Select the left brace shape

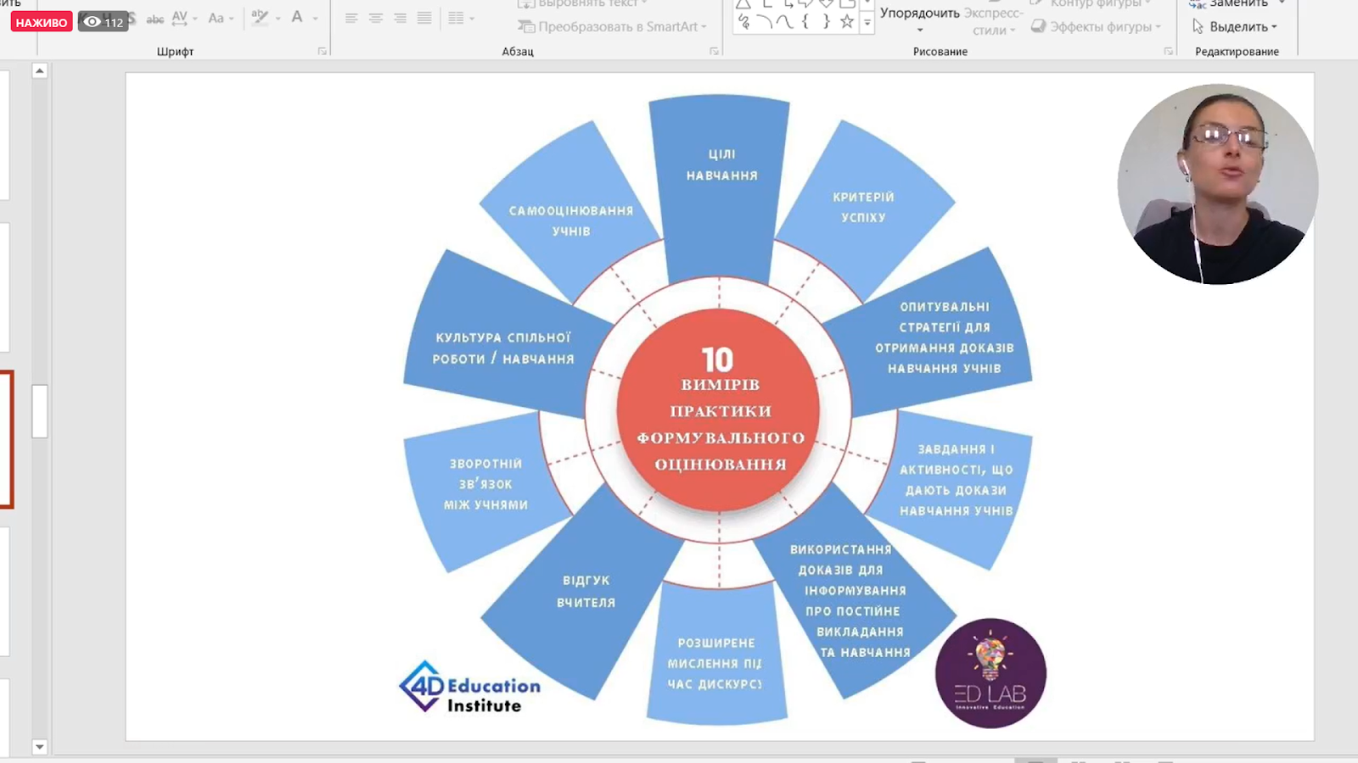[x=805, y=22]
